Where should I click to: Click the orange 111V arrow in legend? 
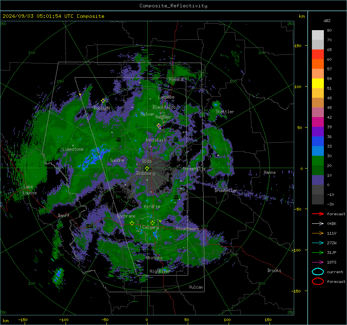click(x=318, y=233)
